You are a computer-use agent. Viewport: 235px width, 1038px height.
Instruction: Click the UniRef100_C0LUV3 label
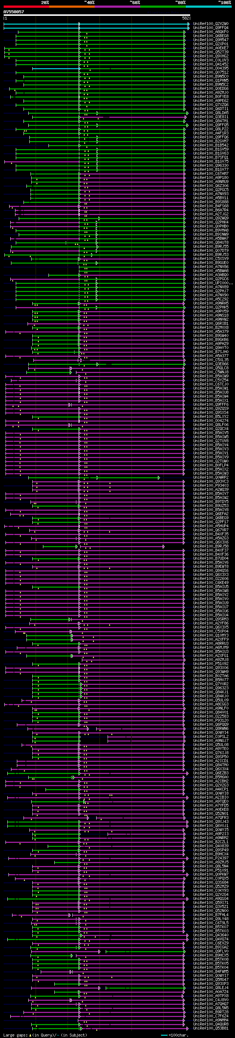pyautogui.click(x=211, y=60)
